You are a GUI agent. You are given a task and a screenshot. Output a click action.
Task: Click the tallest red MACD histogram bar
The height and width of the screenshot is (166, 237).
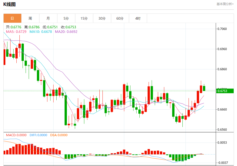pos(32,149)
